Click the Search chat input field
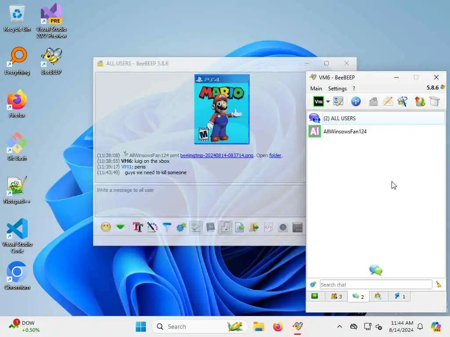Image resolution: width=450 pixels, height=337 pixels. tap(376, 284)
